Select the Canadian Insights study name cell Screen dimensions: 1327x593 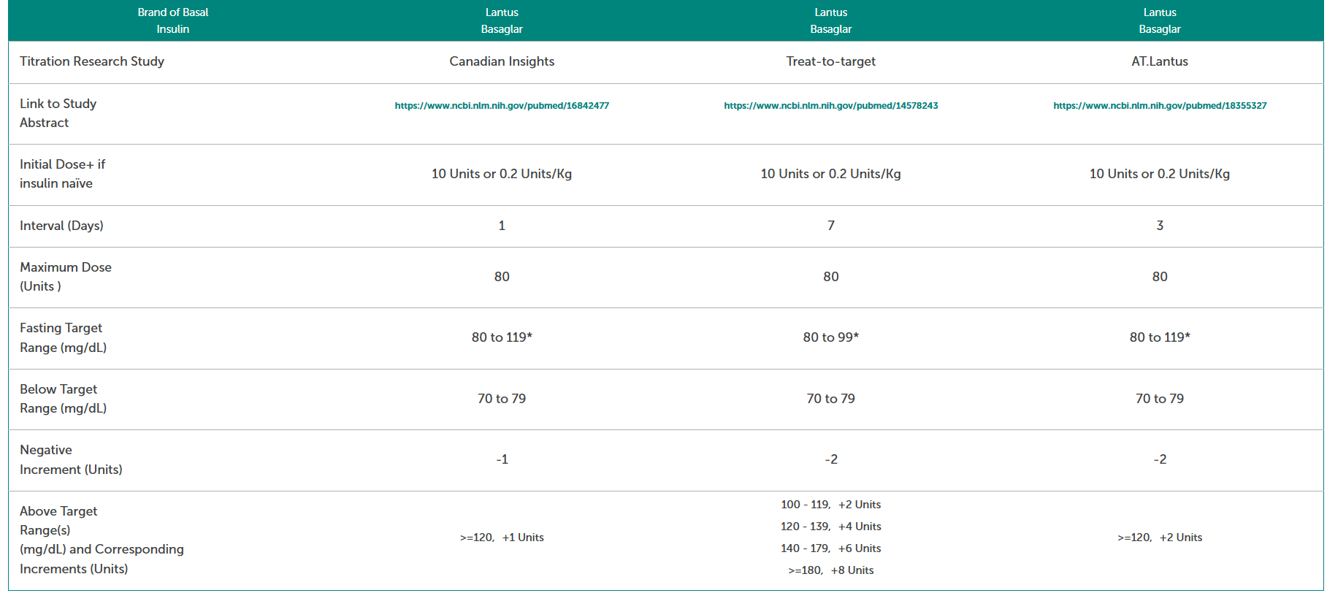click(x=502, y=61)
